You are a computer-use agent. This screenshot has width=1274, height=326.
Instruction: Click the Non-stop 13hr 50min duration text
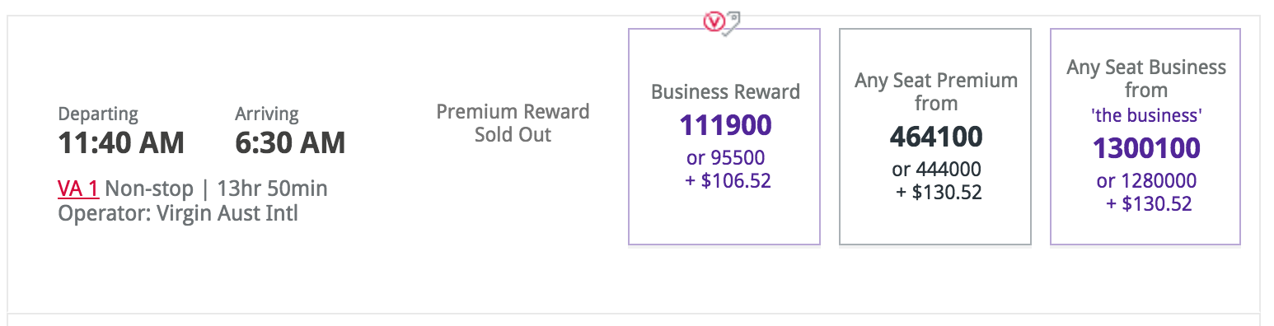[216, 189]
